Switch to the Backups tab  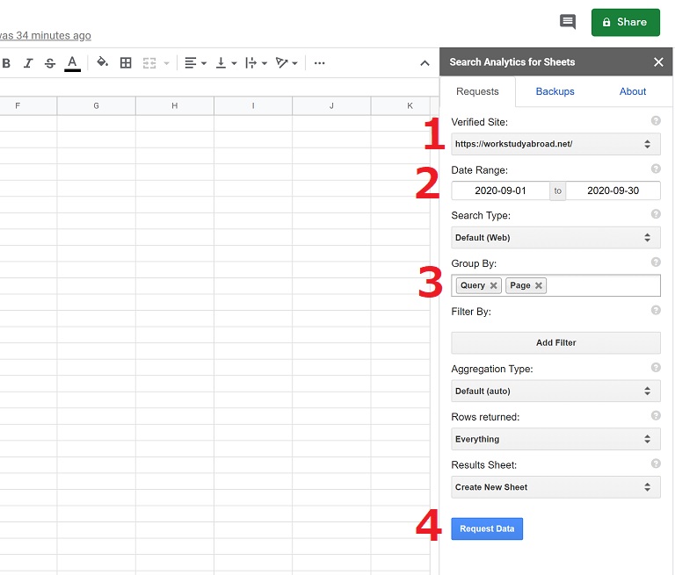555,91
